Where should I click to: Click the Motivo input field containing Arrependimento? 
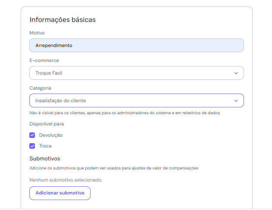136,45
